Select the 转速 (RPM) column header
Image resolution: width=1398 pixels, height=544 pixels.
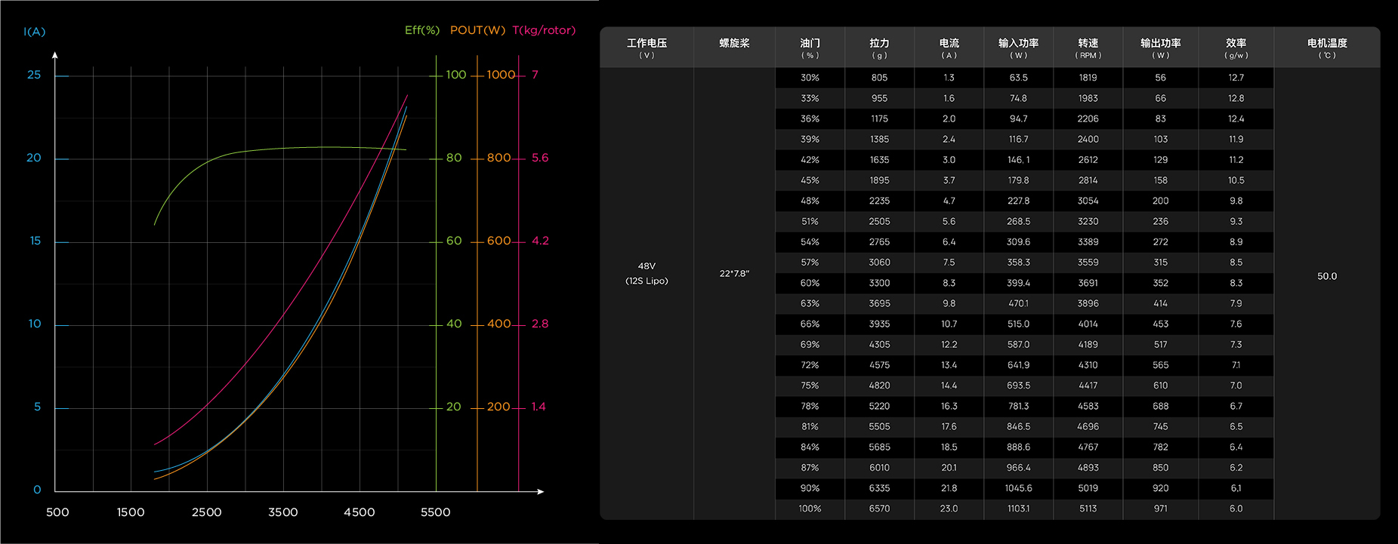tap(1088, 48)
